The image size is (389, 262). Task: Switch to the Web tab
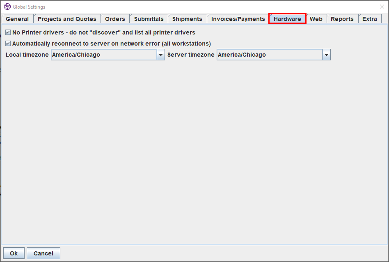coord(316,18)
